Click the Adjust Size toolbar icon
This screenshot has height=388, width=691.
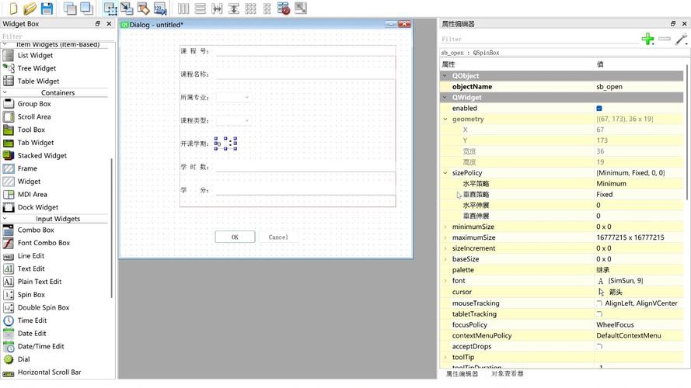click(301, 9)
